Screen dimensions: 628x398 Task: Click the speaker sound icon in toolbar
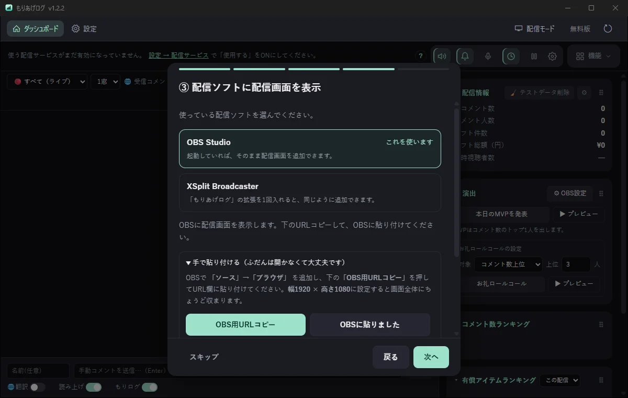click(442, 56)
